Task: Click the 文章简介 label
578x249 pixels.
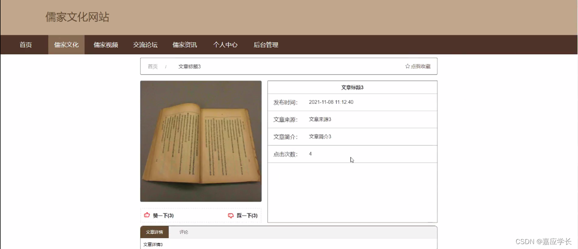Action: point(285,137)
